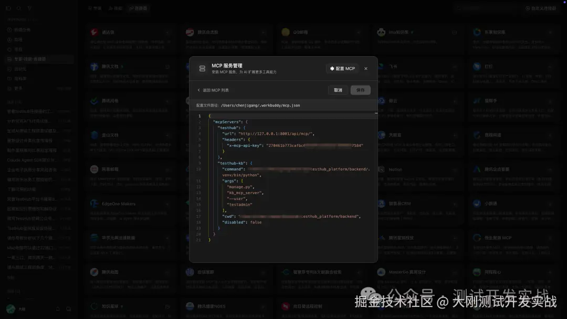Switch to the 连接器 tab in background
This screenshot has width=567, height=319.
139,8
